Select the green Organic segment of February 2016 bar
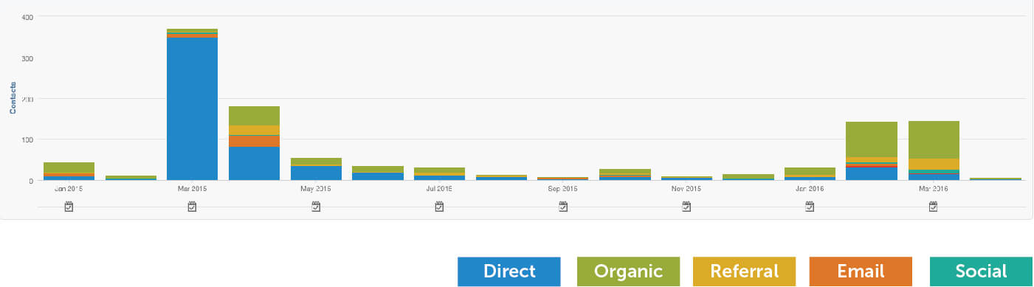 (x=872, y=139)
